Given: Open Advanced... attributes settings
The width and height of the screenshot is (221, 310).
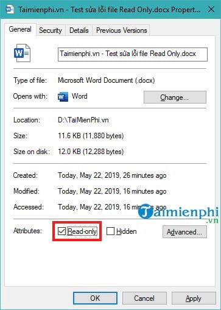Looking at the screenshot, I should click(x=184, y=232).
